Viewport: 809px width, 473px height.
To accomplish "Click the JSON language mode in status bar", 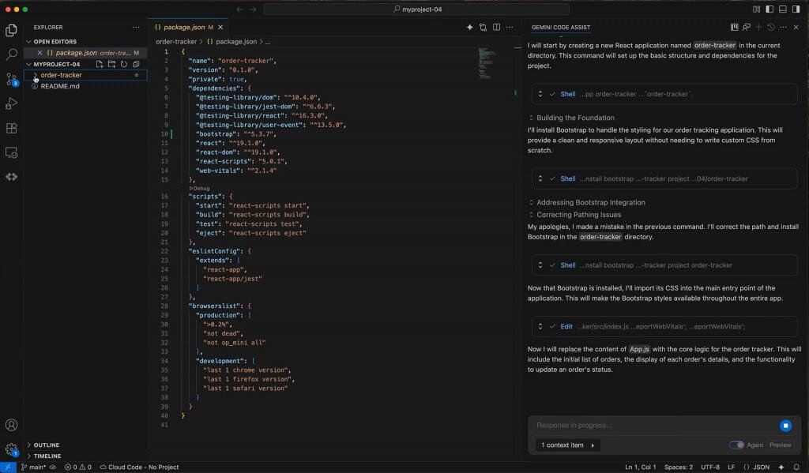I will click(x=761, y=467).
